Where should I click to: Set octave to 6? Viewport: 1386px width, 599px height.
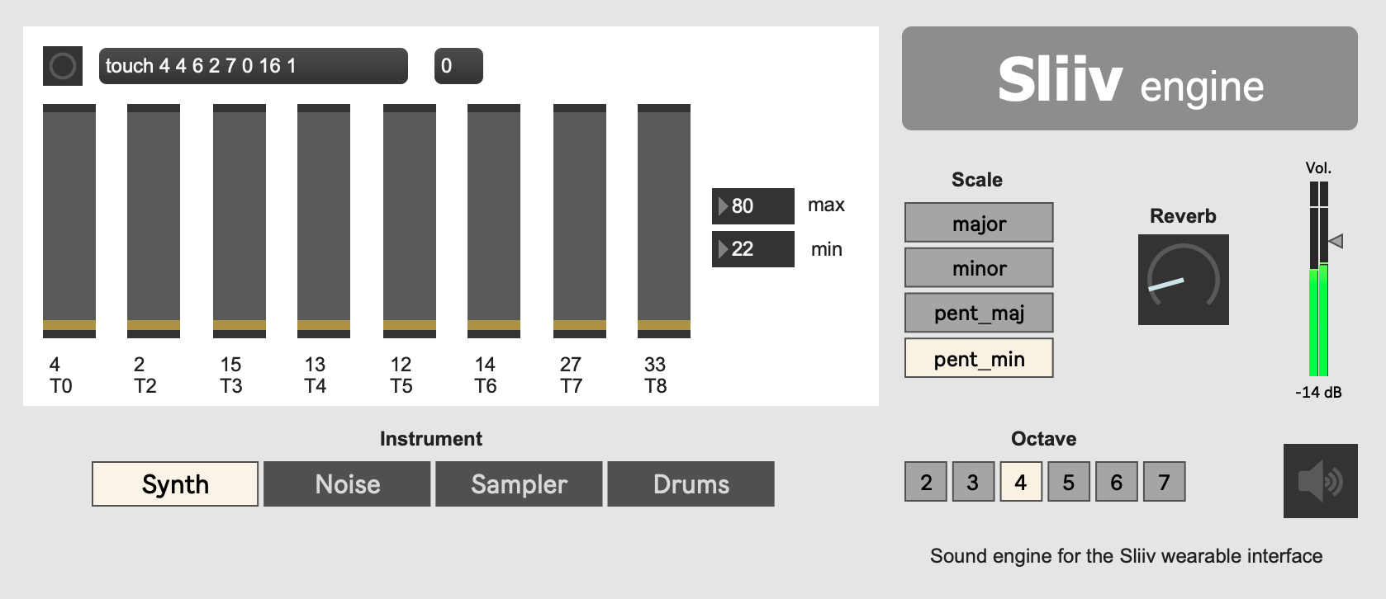click(1117, 482)
